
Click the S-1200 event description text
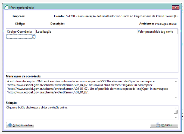point(122,16)
